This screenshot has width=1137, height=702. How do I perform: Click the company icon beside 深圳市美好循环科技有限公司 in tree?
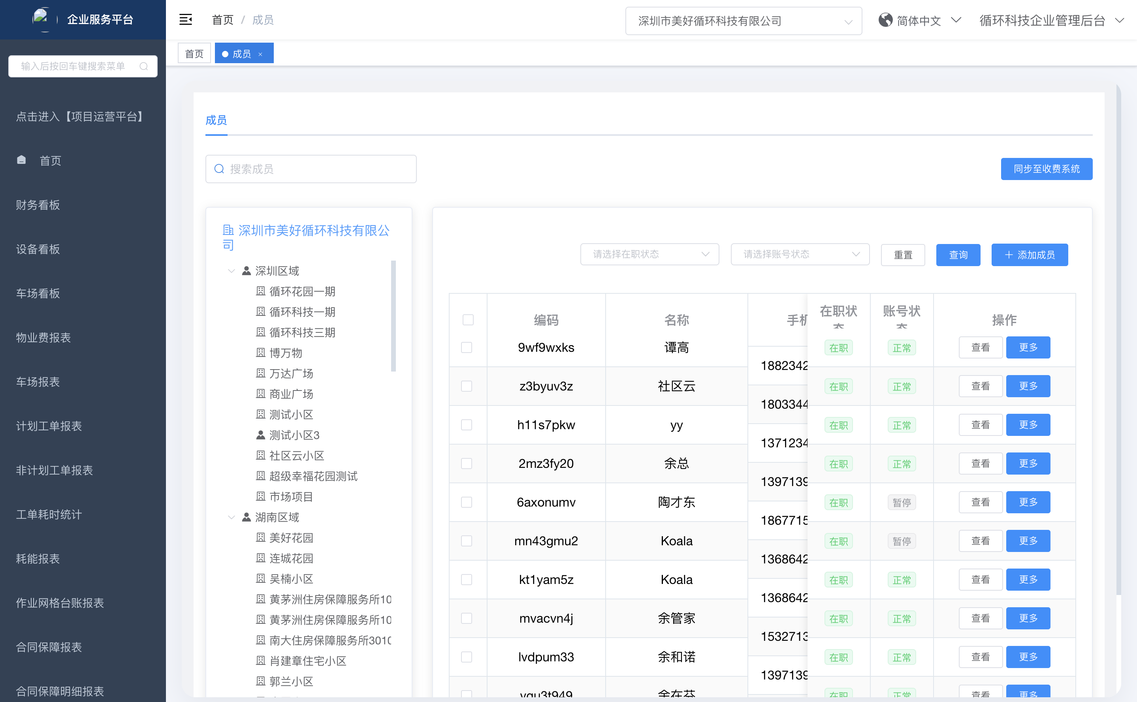tap(228, 230)
